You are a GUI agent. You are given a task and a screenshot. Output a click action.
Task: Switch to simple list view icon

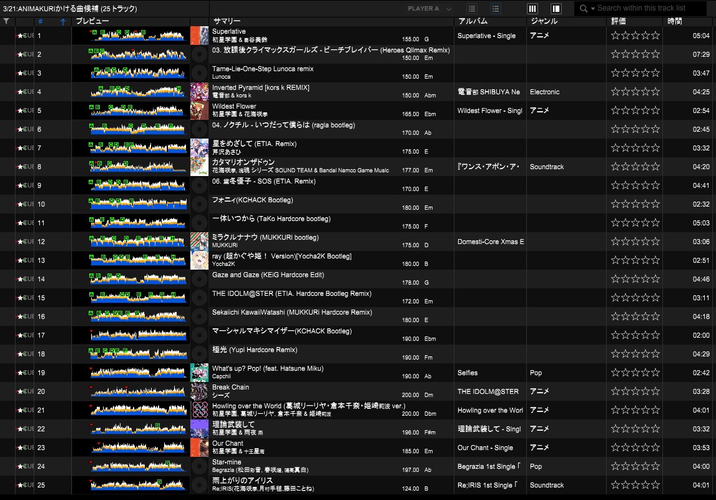click(x=472, y=9)
